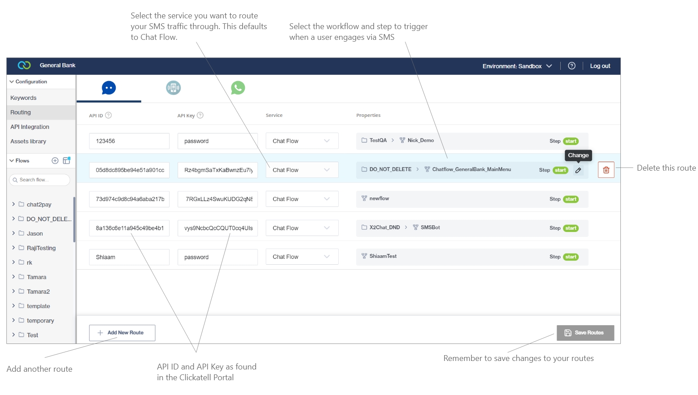Click the API Key help icon
Screen dimensions: 698x395
click(x=201, y=115)
